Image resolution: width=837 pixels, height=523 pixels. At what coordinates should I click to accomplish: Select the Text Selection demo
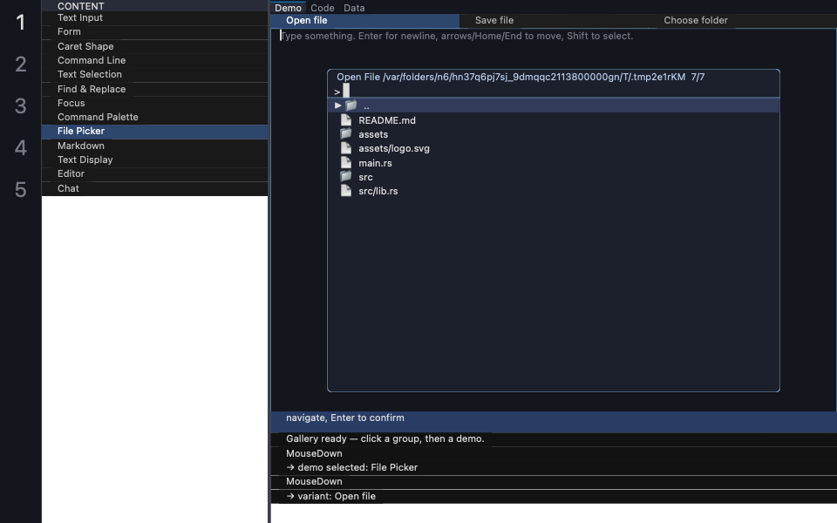(155, 75)
